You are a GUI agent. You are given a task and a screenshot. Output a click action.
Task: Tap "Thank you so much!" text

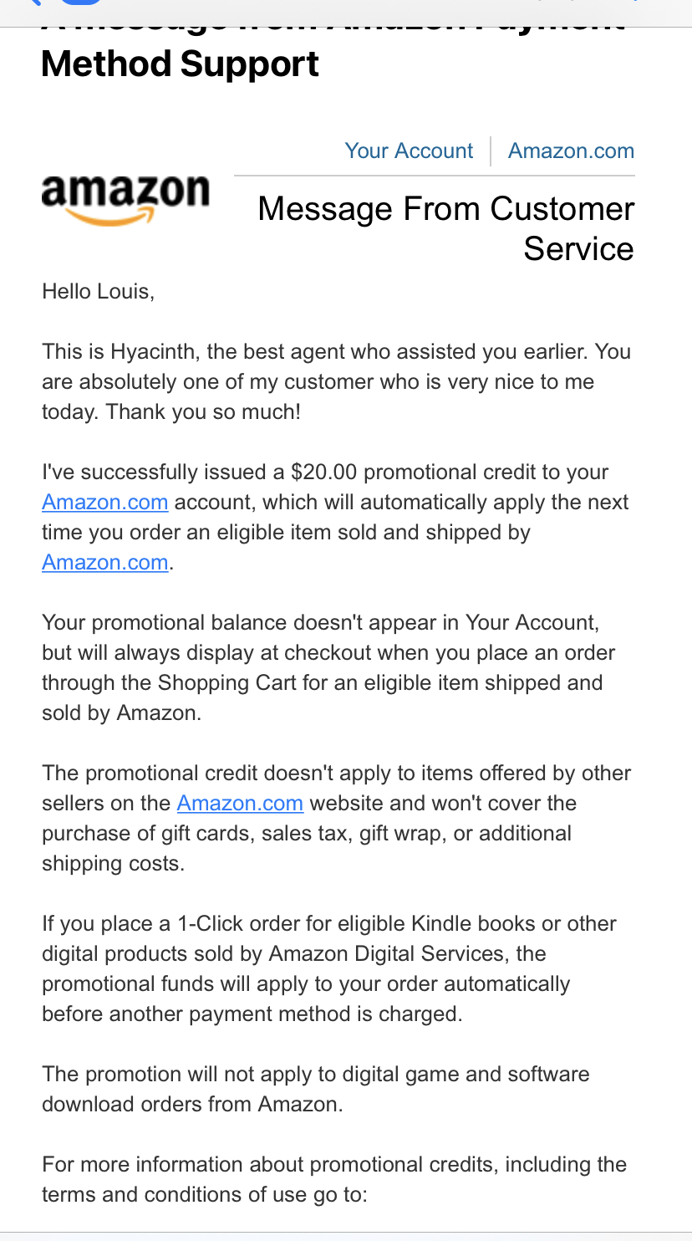(x=202, y=412)
